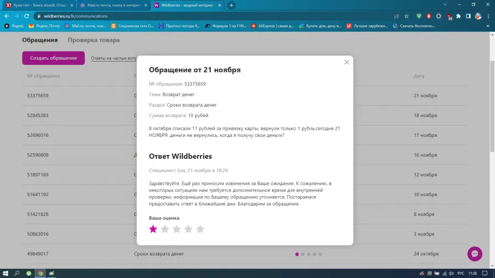495x278 pixels.
Task: Go forward in browser history
Action: (x=16, y=16)
